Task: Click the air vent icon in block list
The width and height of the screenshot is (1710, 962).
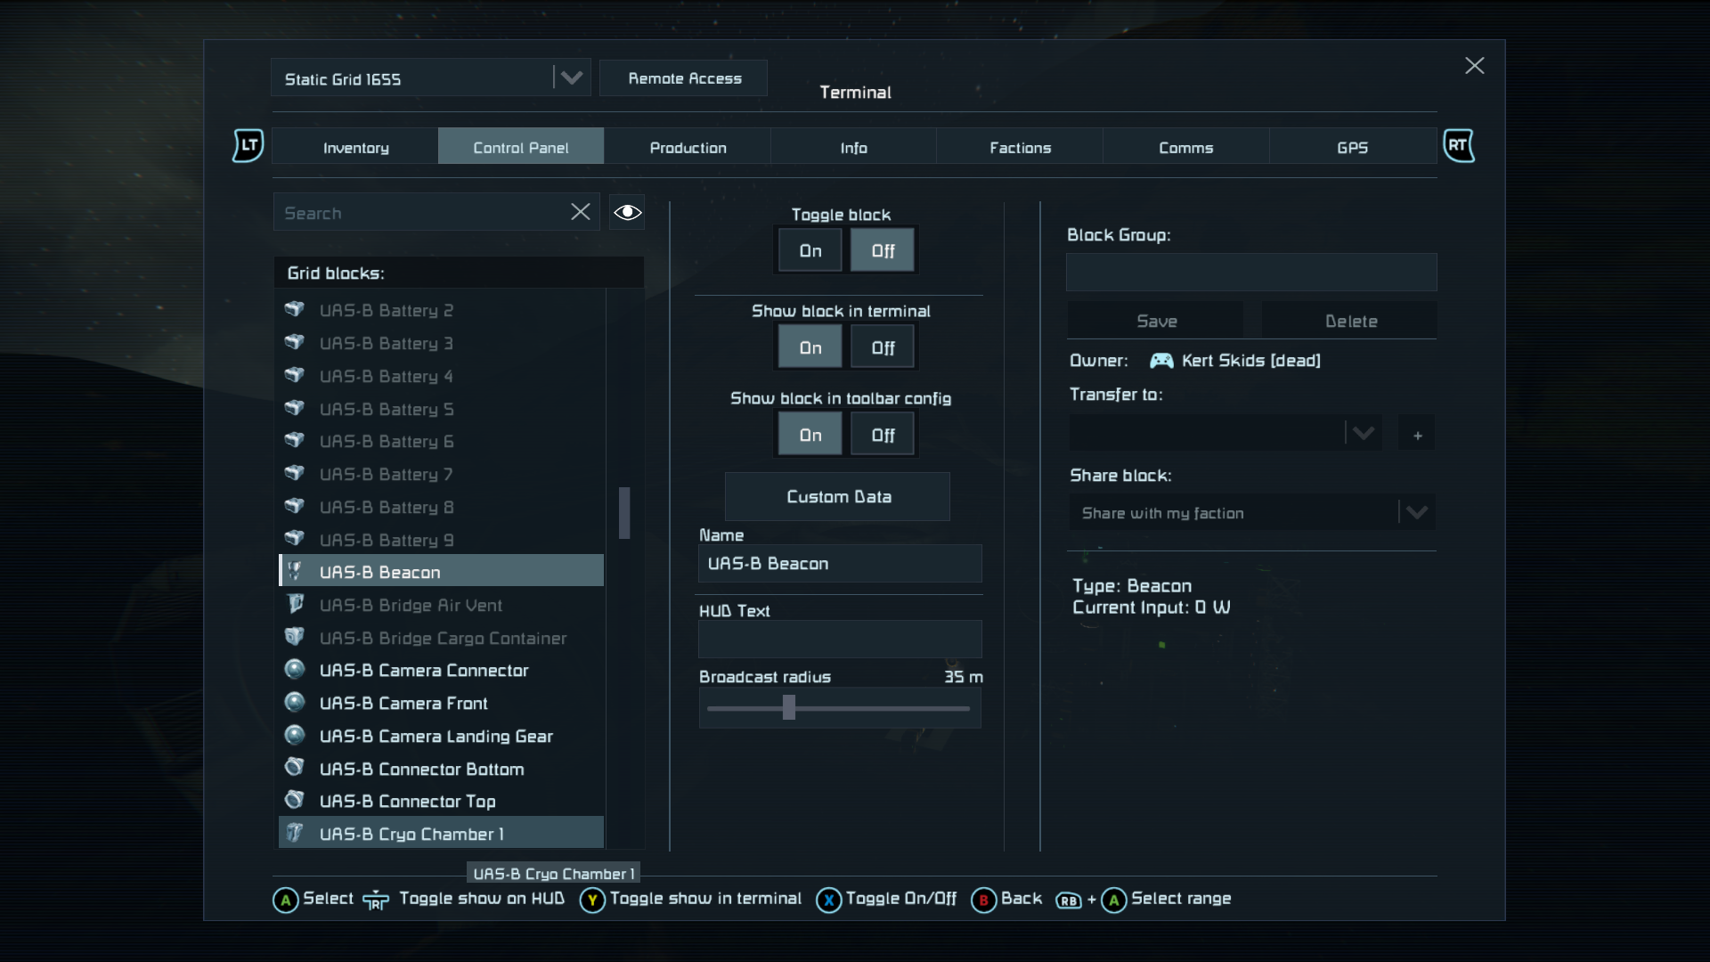Action: point(295,604)
